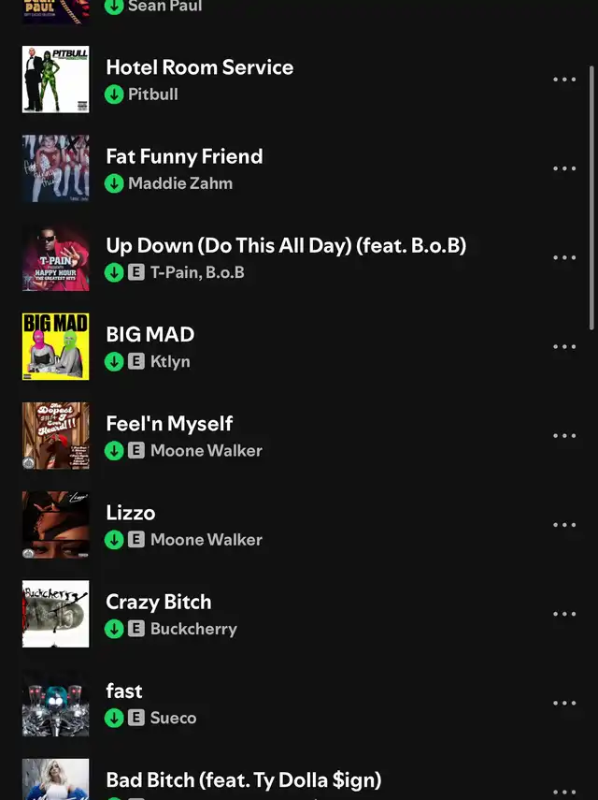Open options menu for Lizzo track
This screenshot has height=800, width=598.
point(564,525)
